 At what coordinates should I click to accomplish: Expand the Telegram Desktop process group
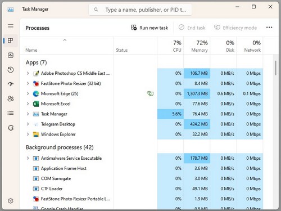pos(28,124)
